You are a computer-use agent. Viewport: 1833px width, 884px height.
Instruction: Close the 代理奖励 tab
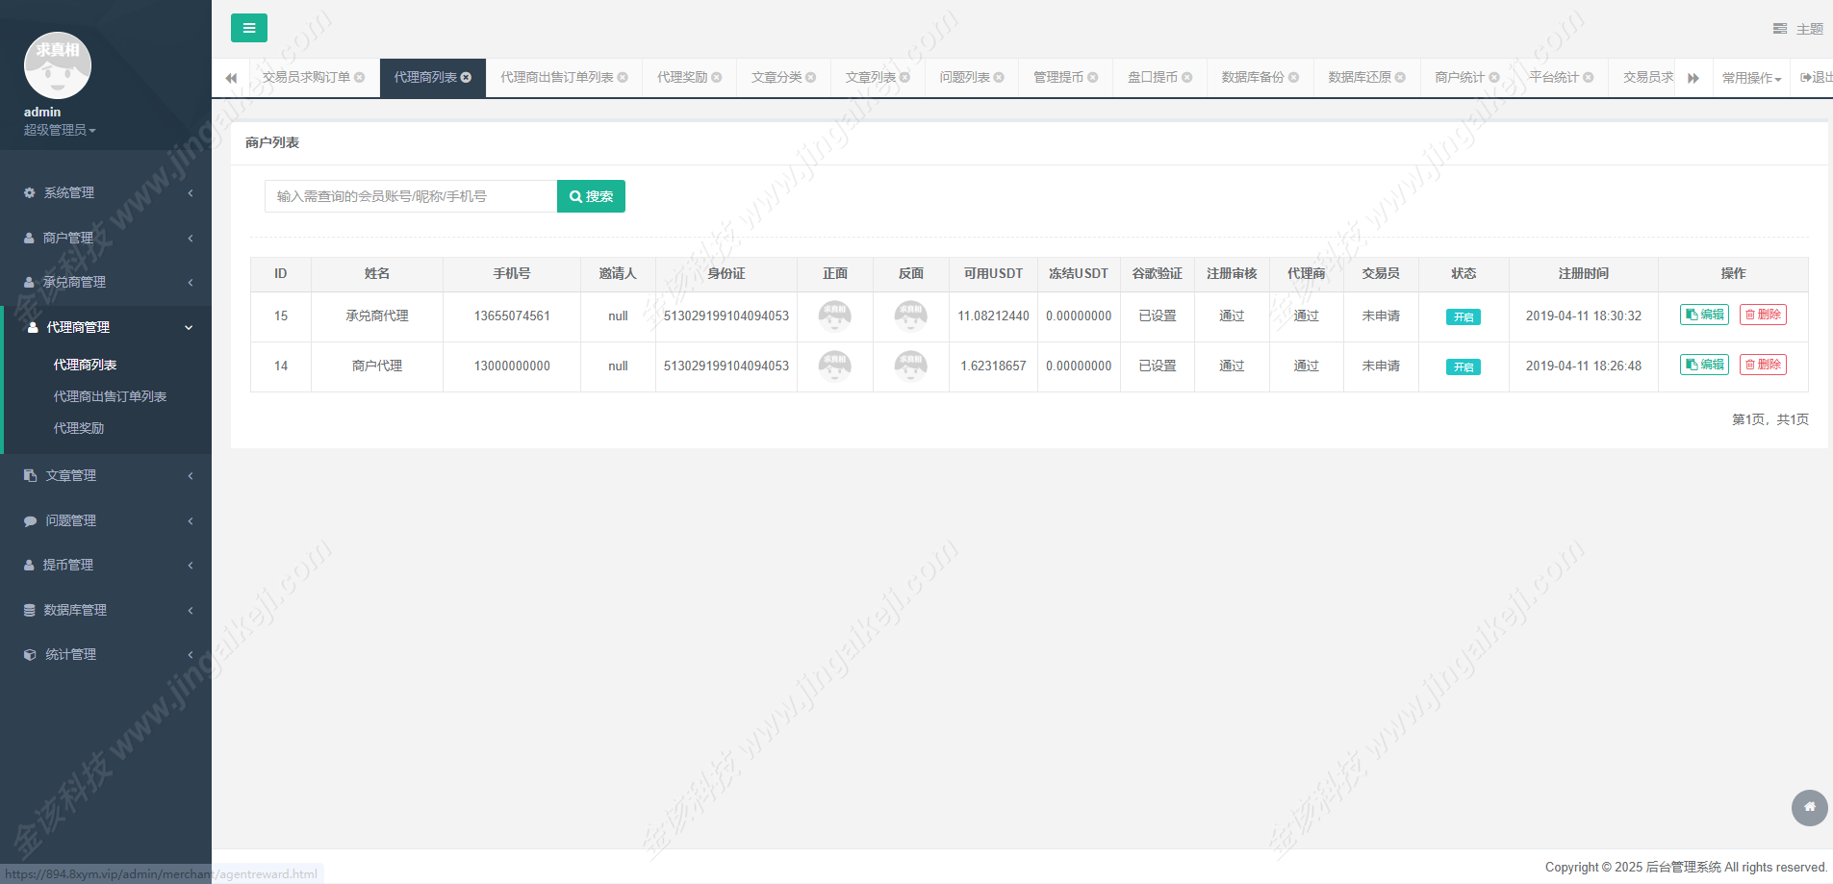tap(717, 78)
